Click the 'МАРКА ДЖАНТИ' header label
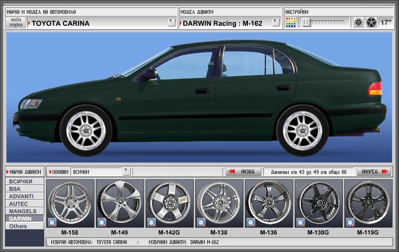The height and width of the screenshot is (252, 399). coord(25,172)
